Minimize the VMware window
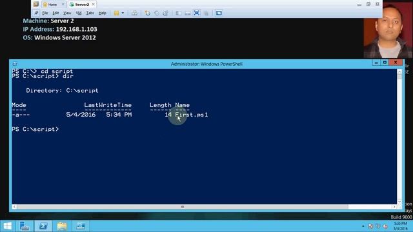Image resolution: width=413 pixels, height=232 pixels. (359, 5)
